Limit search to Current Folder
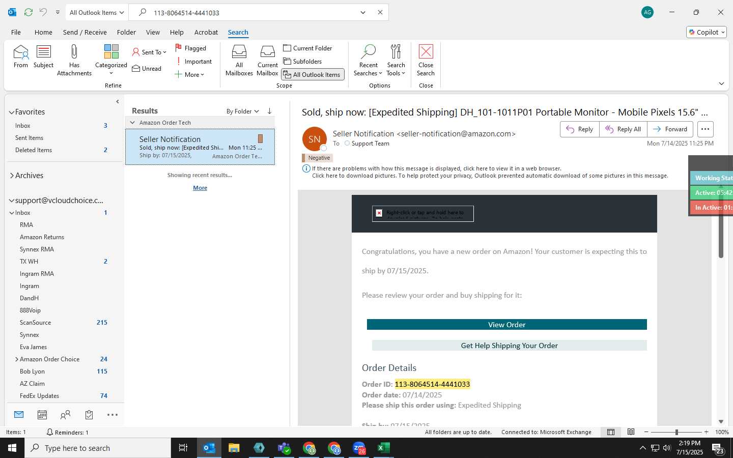Viewport: 733px width, 458px height. 307,48
